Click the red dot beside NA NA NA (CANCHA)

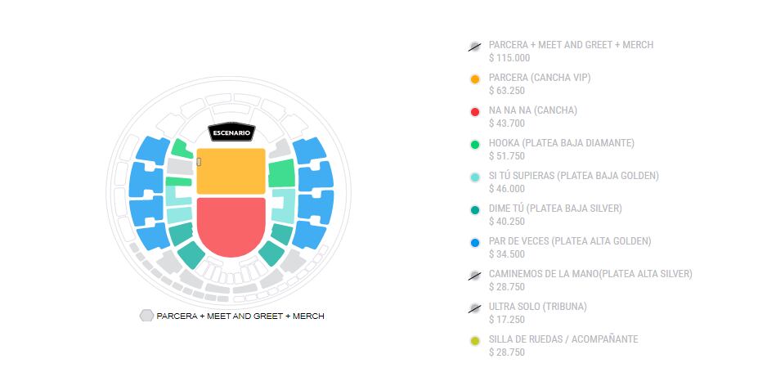pyautogui.click(x=474, y=112)
